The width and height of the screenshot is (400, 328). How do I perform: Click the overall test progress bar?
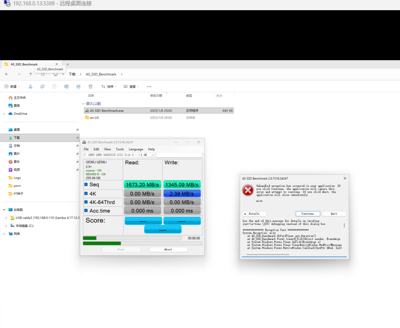pos(143,243)
